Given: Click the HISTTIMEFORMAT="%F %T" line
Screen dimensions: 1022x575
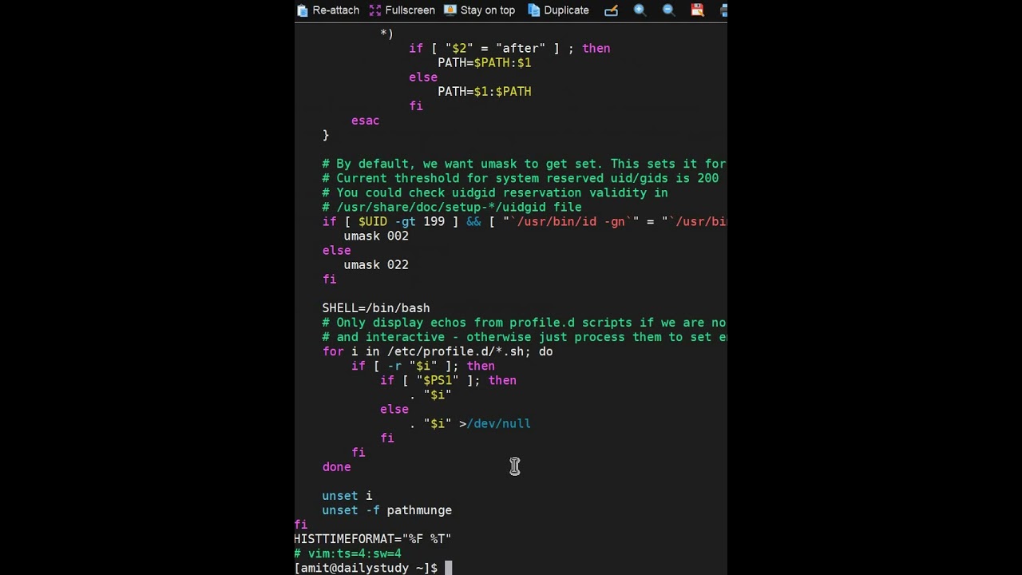Looking at the screenshot, I should pyautogui.click(x=372, y=539).
